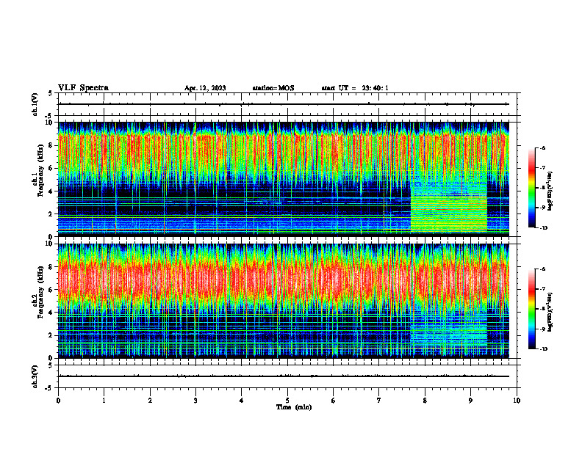Viewport: 582px width, 449px height.
Task: Click the log(PSD) label beside ch.1 color bar
Action: [550, 191]
